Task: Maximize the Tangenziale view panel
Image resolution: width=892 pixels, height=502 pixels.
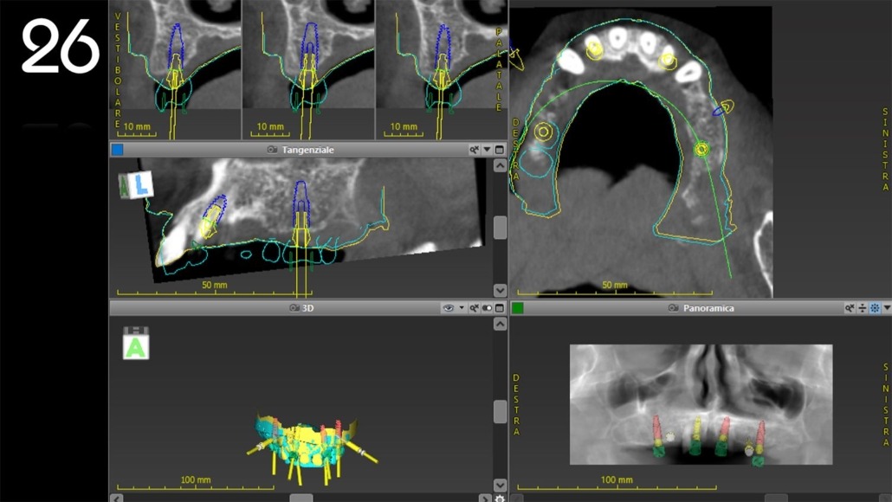Action: click(500, 150)
